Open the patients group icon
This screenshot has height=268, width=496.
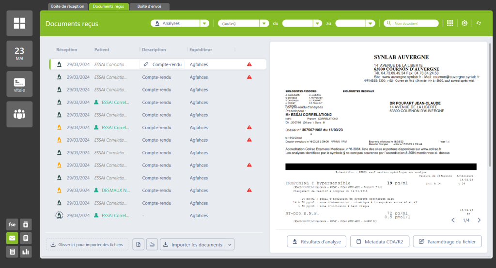pos(19,114)
